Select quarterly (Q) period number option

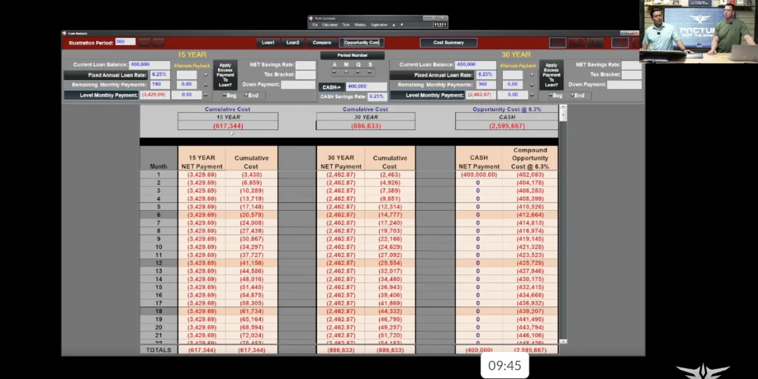tap(358, 71)
